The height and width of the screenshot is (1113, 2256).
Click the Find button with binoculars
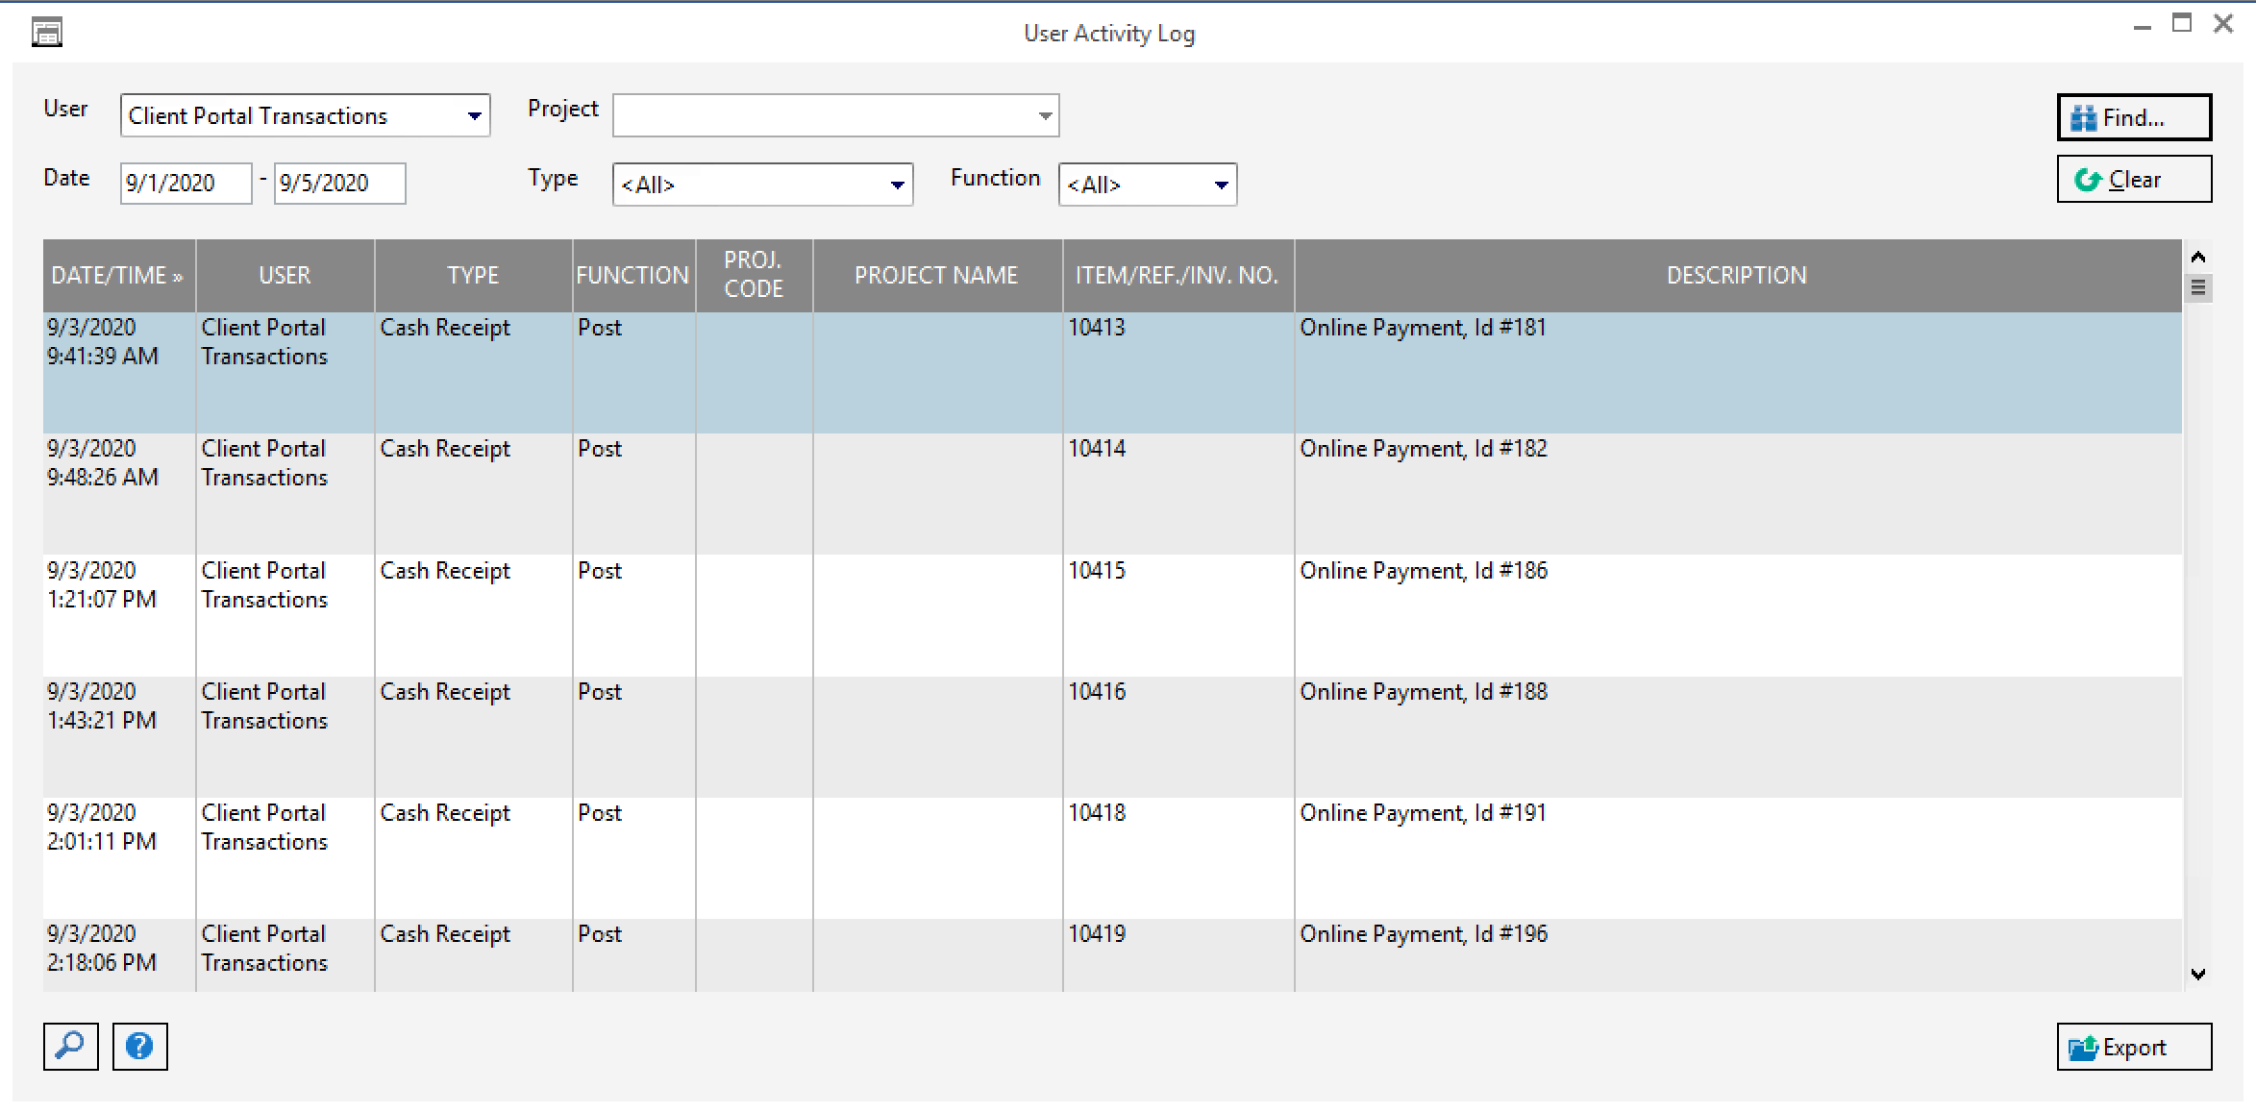pyautogui.click(x=2133, y=117)
